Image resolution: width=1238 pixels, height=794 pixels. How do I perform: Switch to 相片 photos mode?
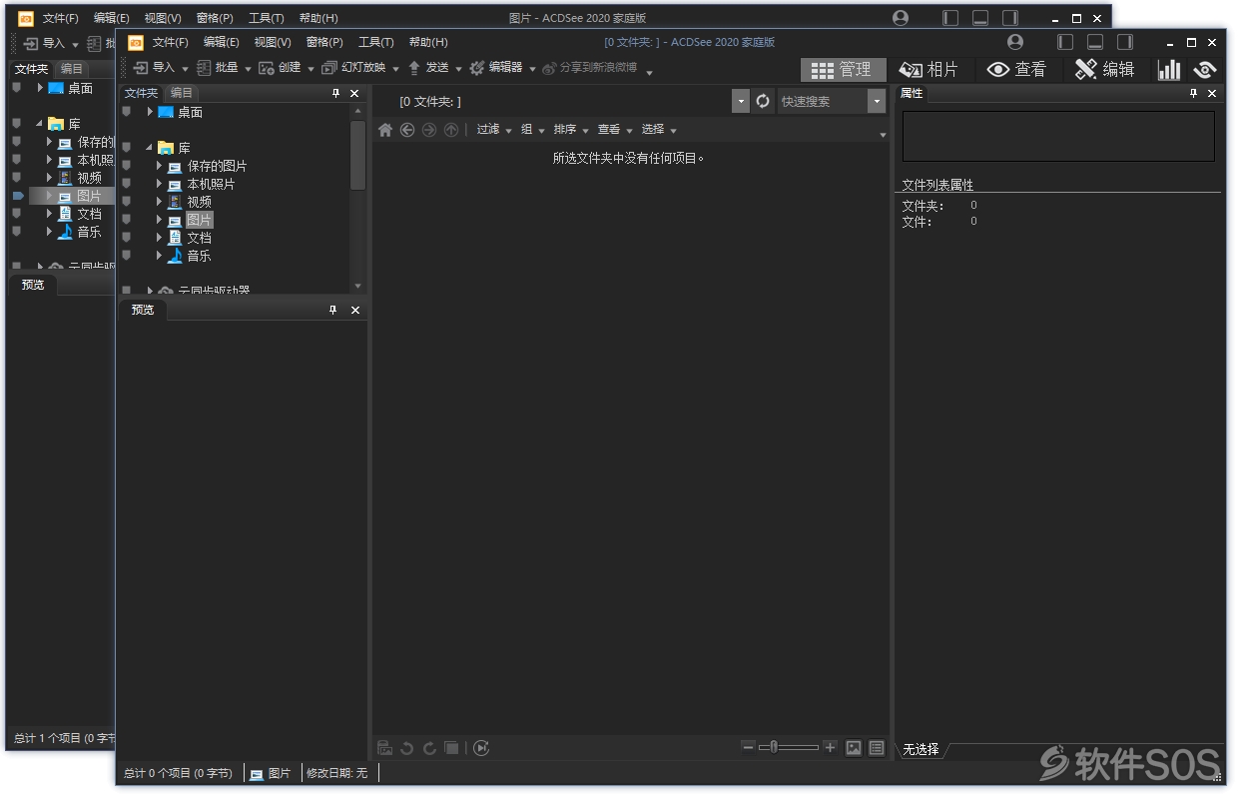tap(928, 69)
